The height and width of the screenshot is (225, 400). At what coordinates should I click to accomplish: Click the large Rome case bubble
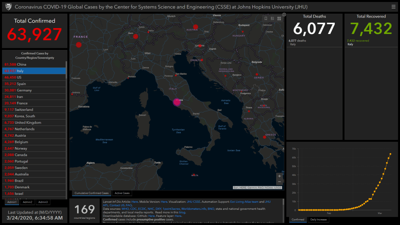tap(177, 102)
